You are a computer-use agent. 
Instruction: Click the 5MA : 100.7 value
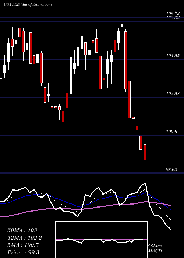click(23, 245)
